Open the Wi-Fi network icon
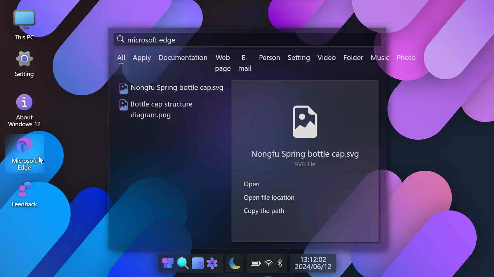Image resolution: width=494 pixels, height=277 pixels. 269,263
